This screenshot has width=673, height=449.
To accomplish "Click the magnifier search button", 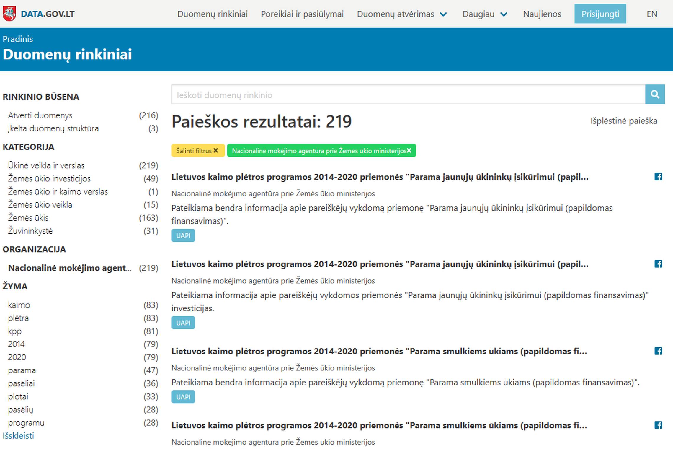I will point(655,95).
